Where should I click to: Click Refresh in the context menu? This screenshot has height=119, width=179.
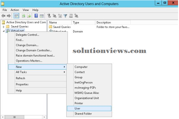coord(37,78)
